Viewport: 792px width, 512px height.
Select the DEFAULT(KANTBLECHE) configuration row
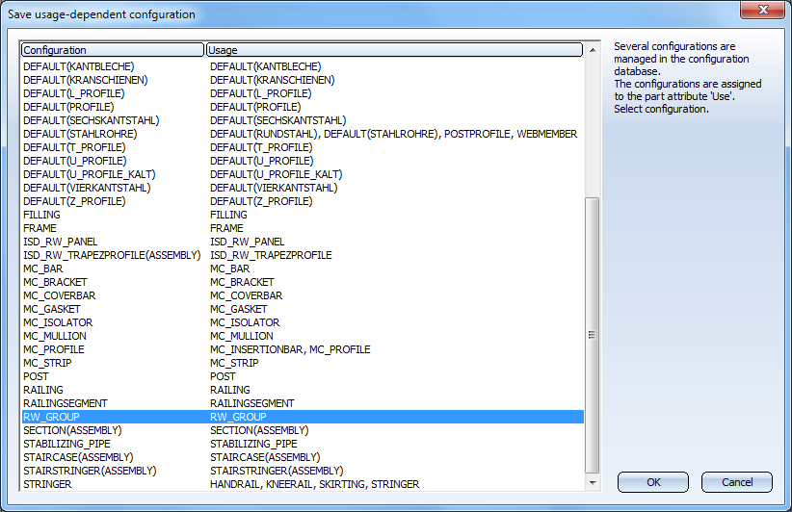[303, 66]
